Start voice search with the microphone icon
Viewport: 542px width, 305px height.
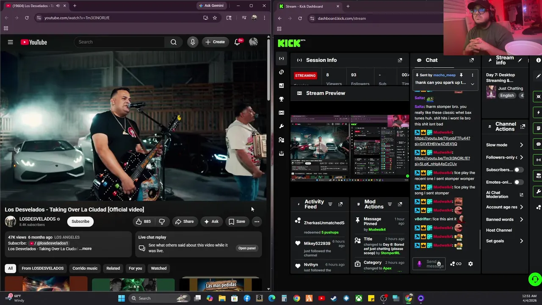pyautogui.click(x=193, y=42)
